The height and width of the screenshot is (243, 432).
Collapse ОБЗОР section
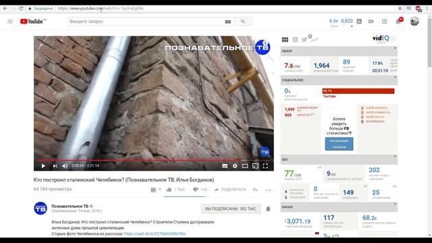395,49
